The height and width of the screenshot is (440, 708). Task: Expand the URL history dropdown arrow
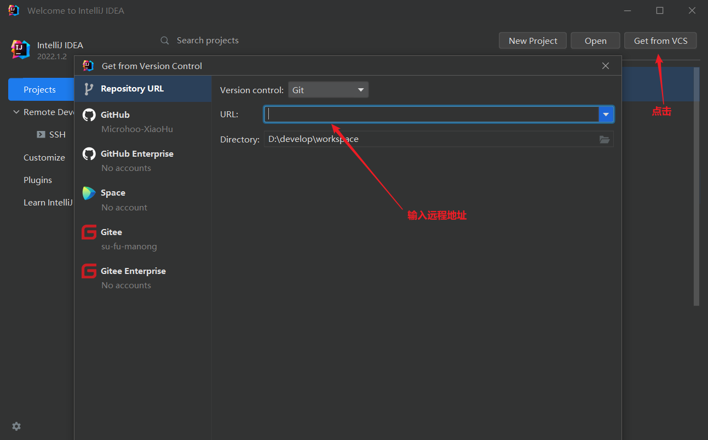coord(606,114)
